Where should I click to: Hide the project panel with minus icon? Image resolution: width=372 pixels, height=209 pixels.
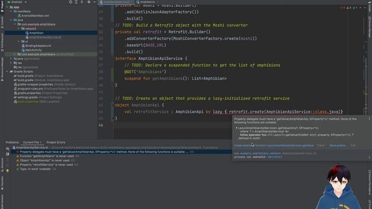point(94,2)
